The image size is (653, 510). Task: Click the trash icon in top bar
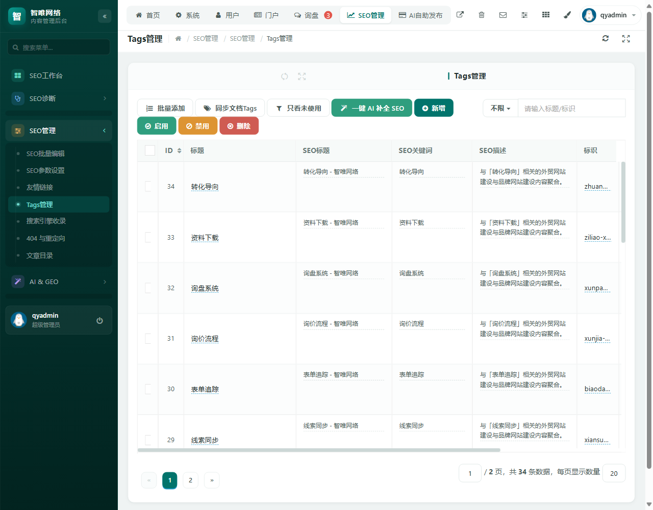(x=482, y=15)
